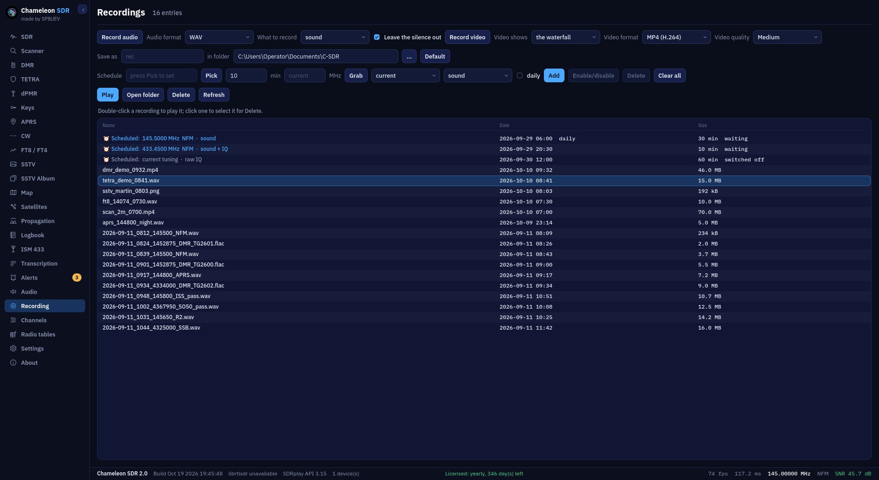Viewport: 879px width, 480px height.
Task: Click the APRS location pin icon
Action: coord(13,122)
